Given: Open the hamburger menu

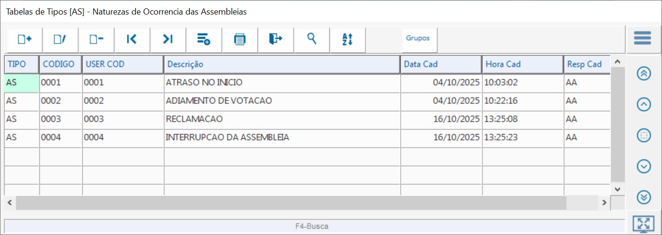Looking at the screenshot, I should point(642,38).
